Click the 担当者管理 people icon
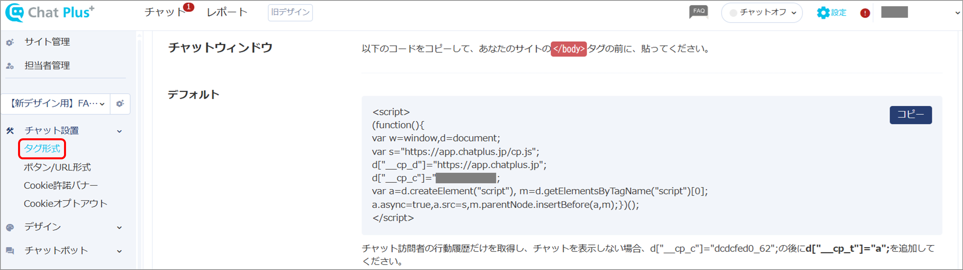 (10, 66)
